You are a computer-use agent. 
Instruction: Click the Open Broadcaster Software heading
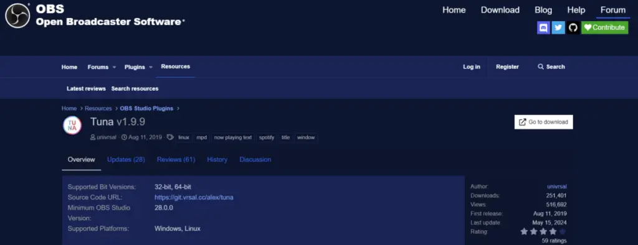pos(108,22)
